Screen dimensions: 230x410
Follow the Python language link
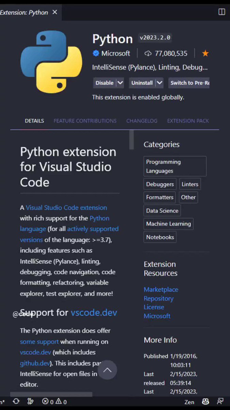pyautogui.click(x=65, y=223)
